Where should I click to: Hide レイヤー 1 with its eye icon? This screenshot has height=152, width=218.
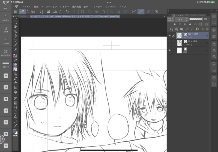169,35
